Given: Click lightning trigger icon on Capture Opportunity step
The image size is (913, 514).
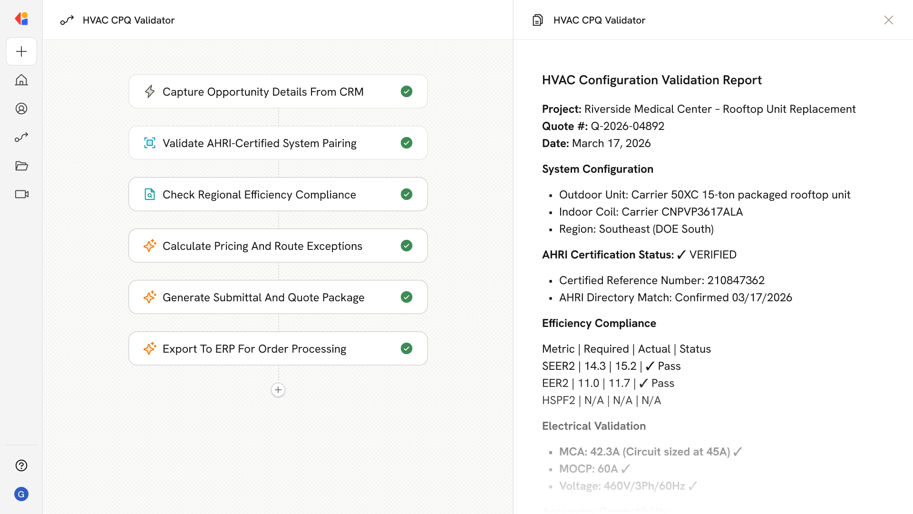Looking at the screenshot, I should point(150,91).
